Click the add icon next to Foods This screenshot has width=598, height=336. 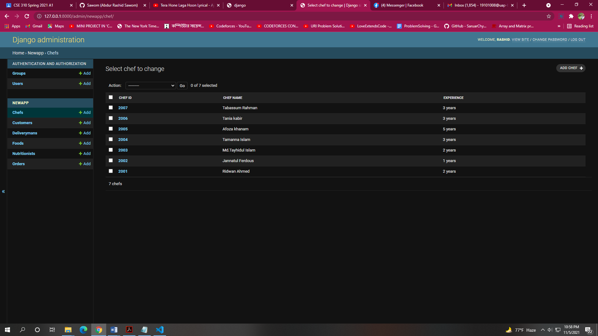coord(80,143)
